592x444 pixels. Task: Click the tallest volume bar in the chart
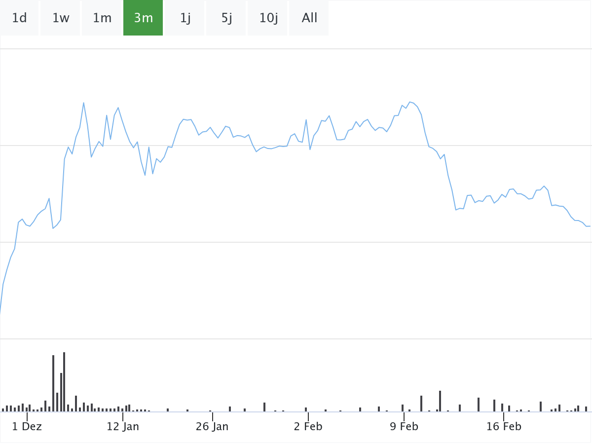pyautogui.click(x=64, y=381)
